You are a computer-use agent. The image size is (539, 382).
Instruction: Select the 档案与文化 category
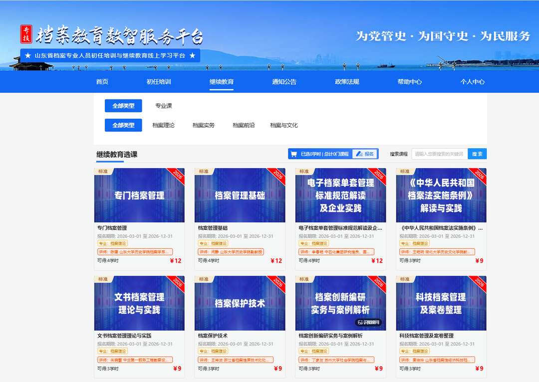tap(284, 125)
